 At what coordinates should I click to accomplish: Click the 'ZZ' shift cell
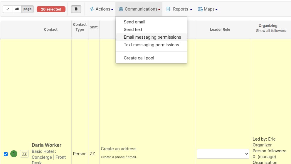tap(92, 154)
